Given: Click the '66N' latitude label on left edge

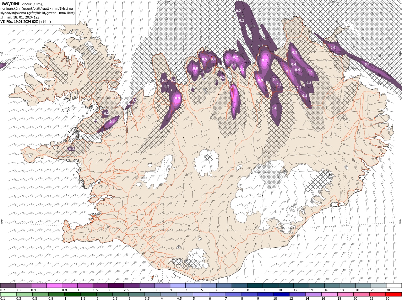Looking at the screenshot, I should coord(1,54).
